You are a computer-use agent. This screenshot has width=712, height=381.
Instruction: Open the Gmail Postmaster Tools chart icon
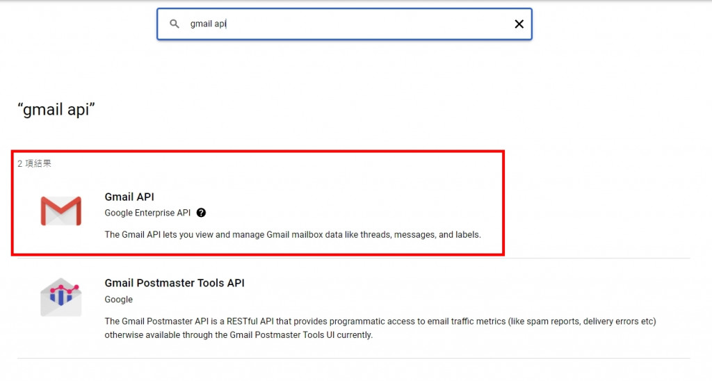(61, 298)
